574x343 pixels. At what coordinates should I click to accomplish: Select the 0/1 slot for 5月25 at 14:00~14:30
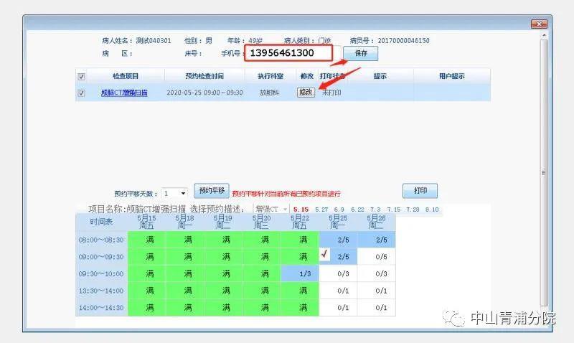pos(338,308)
